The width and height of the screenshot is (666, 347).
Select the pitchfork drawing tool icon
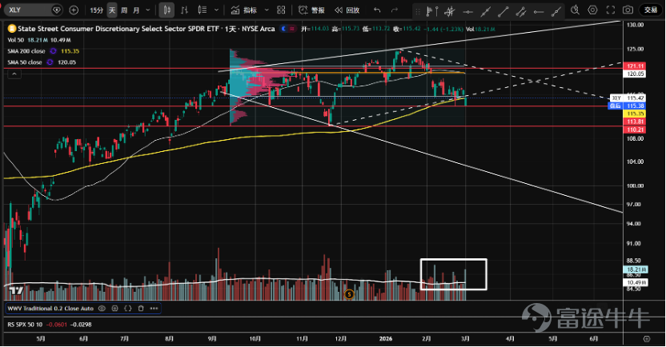pyautogui.click(x=450, y=11)
